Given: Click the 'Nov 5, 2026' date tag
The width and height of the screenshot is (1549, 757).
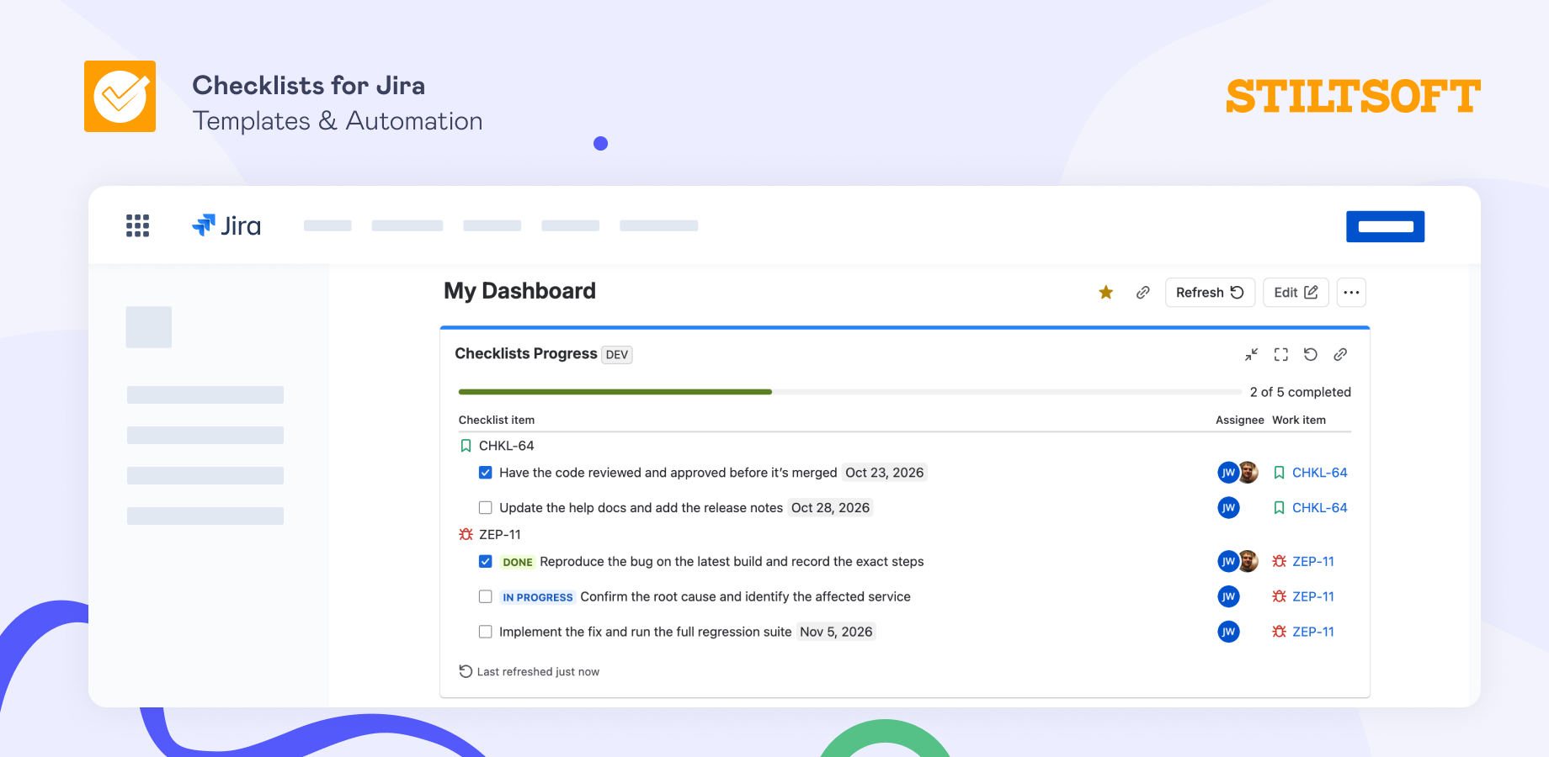Looking at the screenshot, I should coord(836,632).
